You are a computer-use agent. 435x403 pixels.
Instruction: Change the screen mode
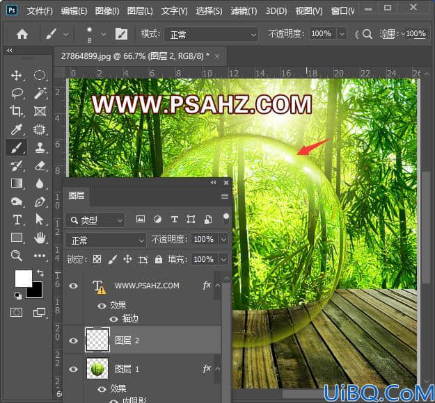click(x=40, y=313)
